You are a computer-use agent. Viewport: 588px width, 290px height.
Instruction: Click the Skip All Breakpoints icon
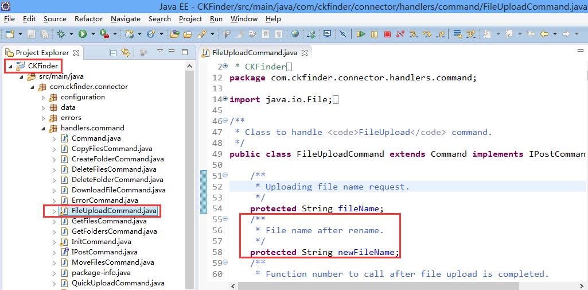point(343,34)
